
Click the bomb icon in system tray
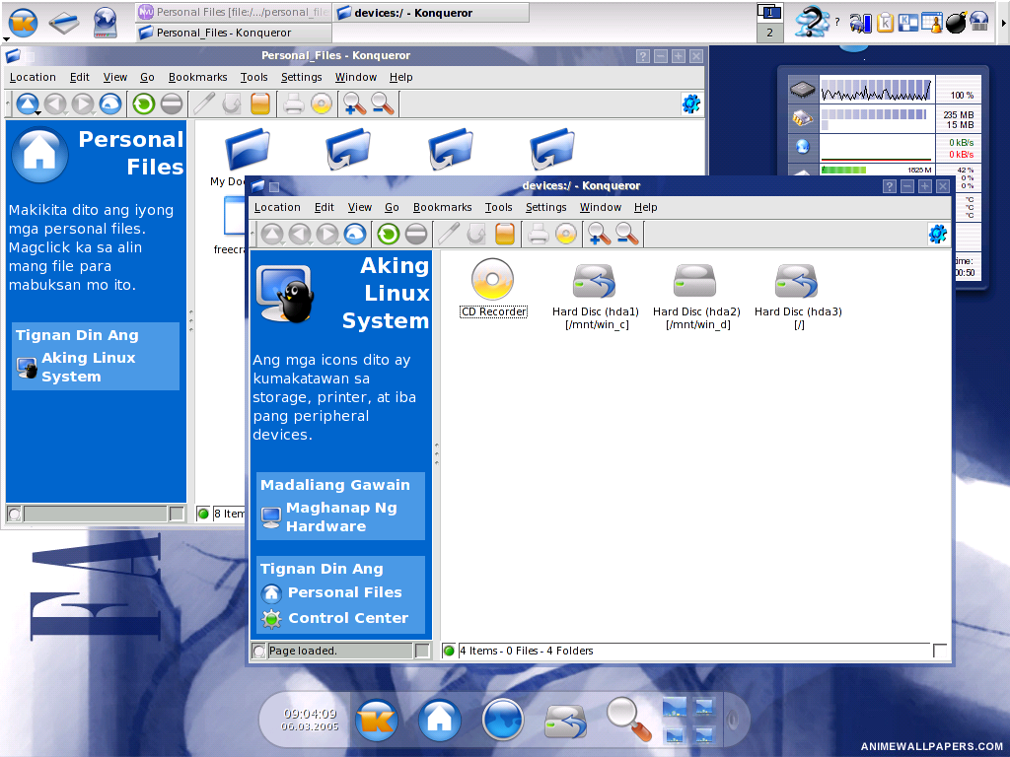coord(956,23)
